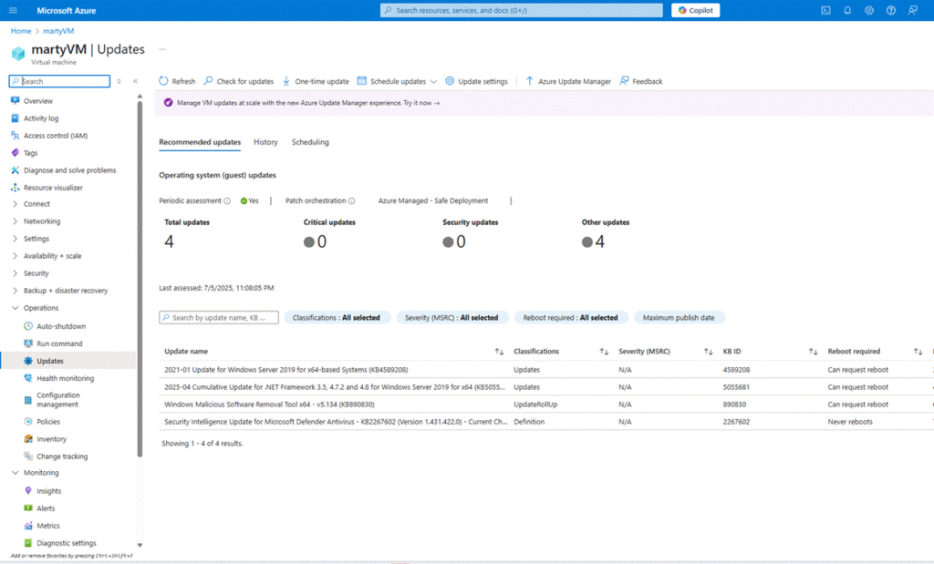The height and width of the screenshot is (564, 934).
Task: Open the Help question mark icon
Action: pyautogui.click(x=890, y=10)
